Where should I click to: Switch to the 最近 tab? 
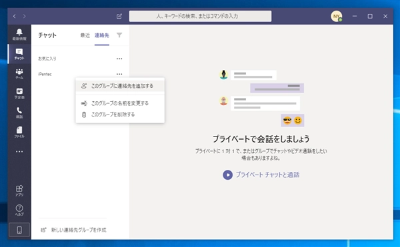[85, 35]
